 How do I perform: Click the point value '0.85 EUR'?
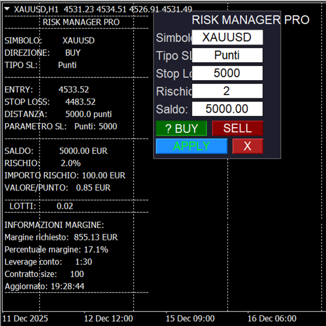click(x=93, y=188)
